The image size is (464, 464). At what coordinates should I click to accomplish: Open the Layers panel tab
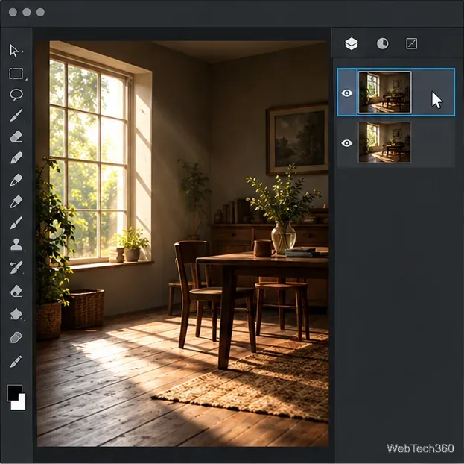pos(352,44)
